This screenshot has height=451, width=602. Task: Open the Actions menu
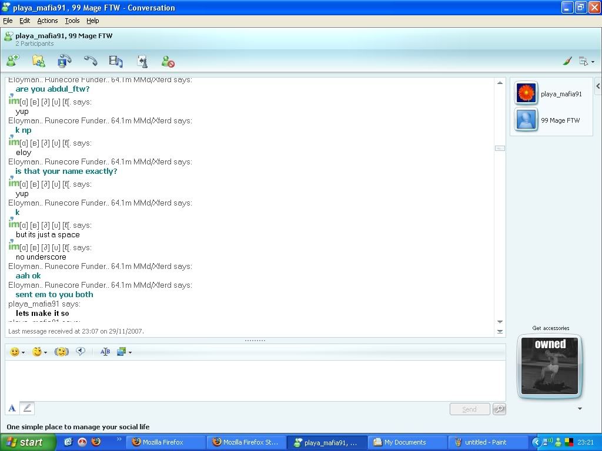(x=48, y=21)
